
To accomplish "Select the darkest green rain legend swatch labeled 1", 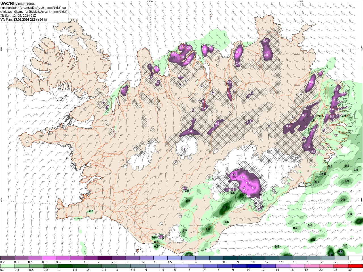I will pos(66,266).
